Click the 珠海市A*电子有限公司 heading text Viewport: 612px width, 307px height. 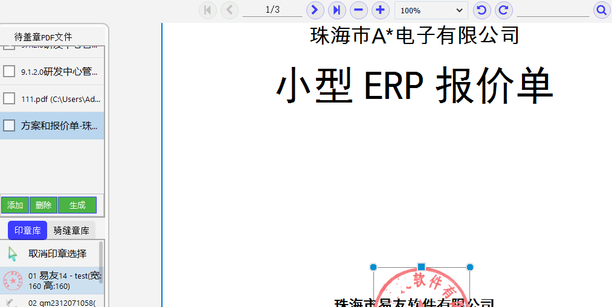pos(414,35)
